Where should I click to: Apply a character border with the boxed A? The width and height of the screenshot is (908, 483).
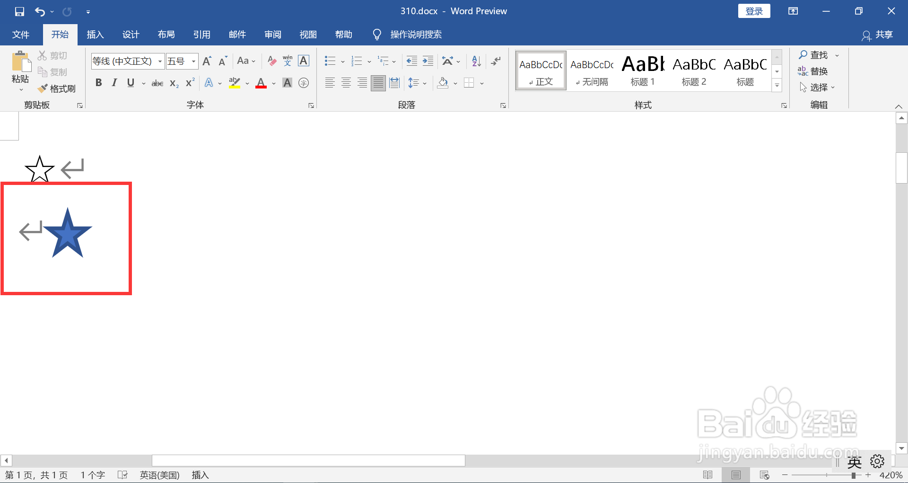[x=304, y=61]
